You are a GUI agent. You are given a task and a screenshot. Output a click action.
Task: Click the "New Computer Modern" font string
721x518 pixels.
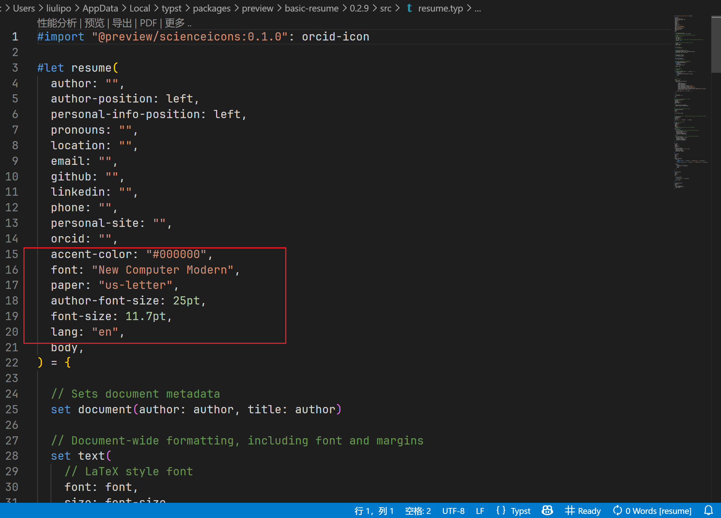[x=163, y=270]
